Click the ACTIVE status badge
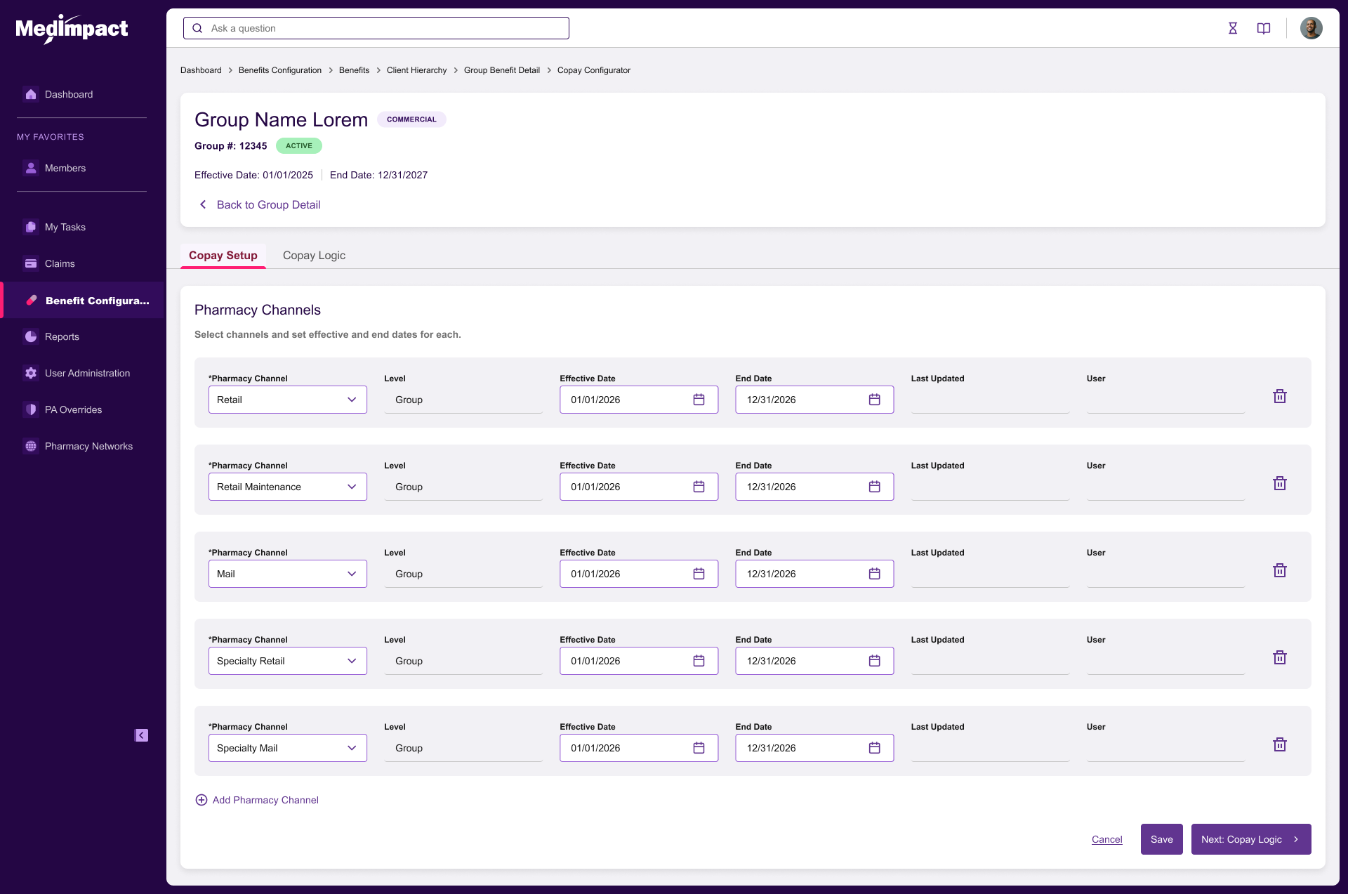Screen dimensions: 1348x894 coord(299,146)
